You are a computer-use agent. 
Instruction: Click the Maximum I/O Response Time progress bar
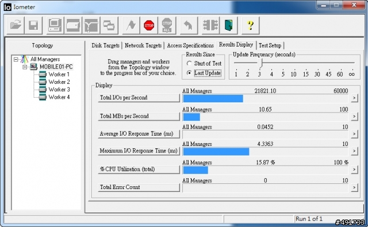(265, 152)
